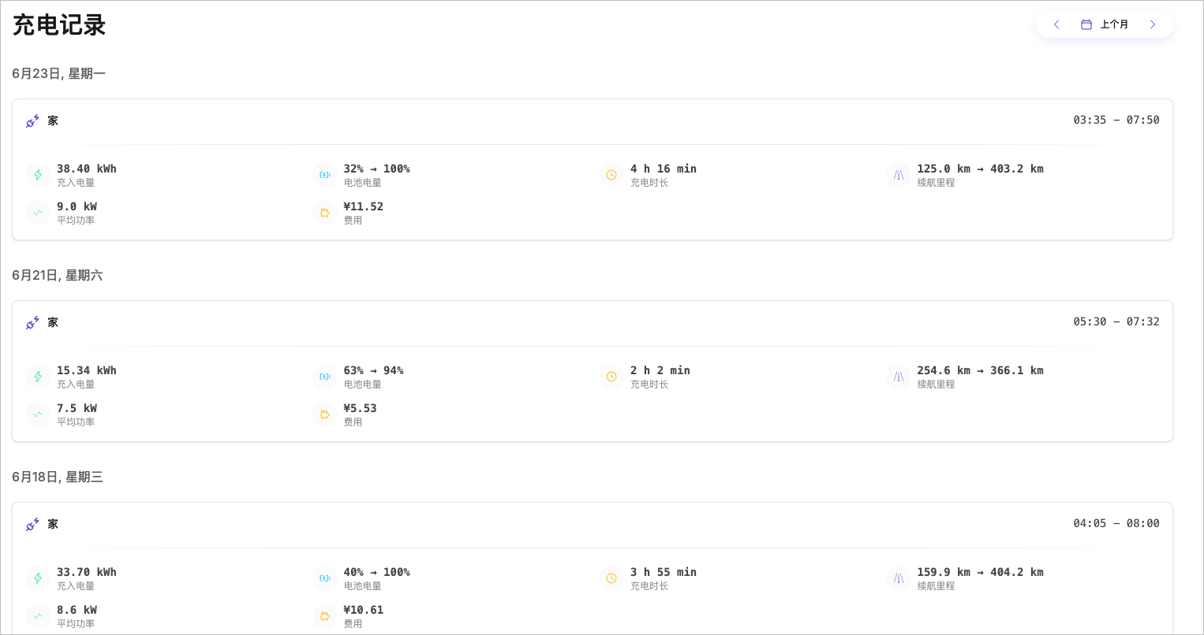This screenshot has height=635, width=1204.
Task: Click the road icon beside 159.9 km range
Action: click(899, 578)
